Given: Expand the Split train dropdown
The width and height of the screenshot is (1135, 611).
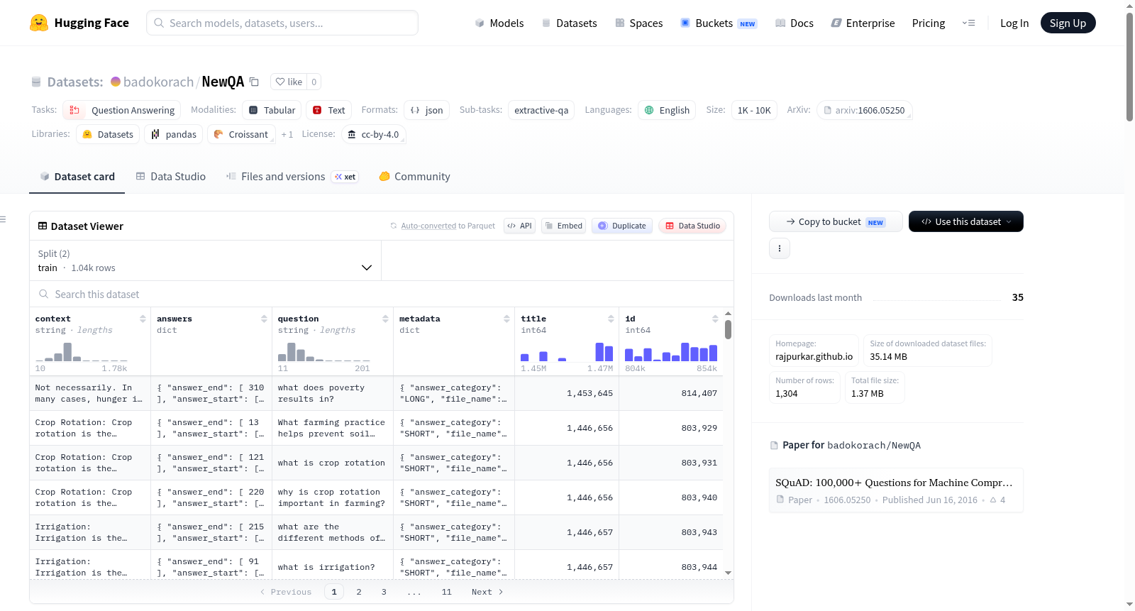Looking at the screenshot, I should (205, 260).
